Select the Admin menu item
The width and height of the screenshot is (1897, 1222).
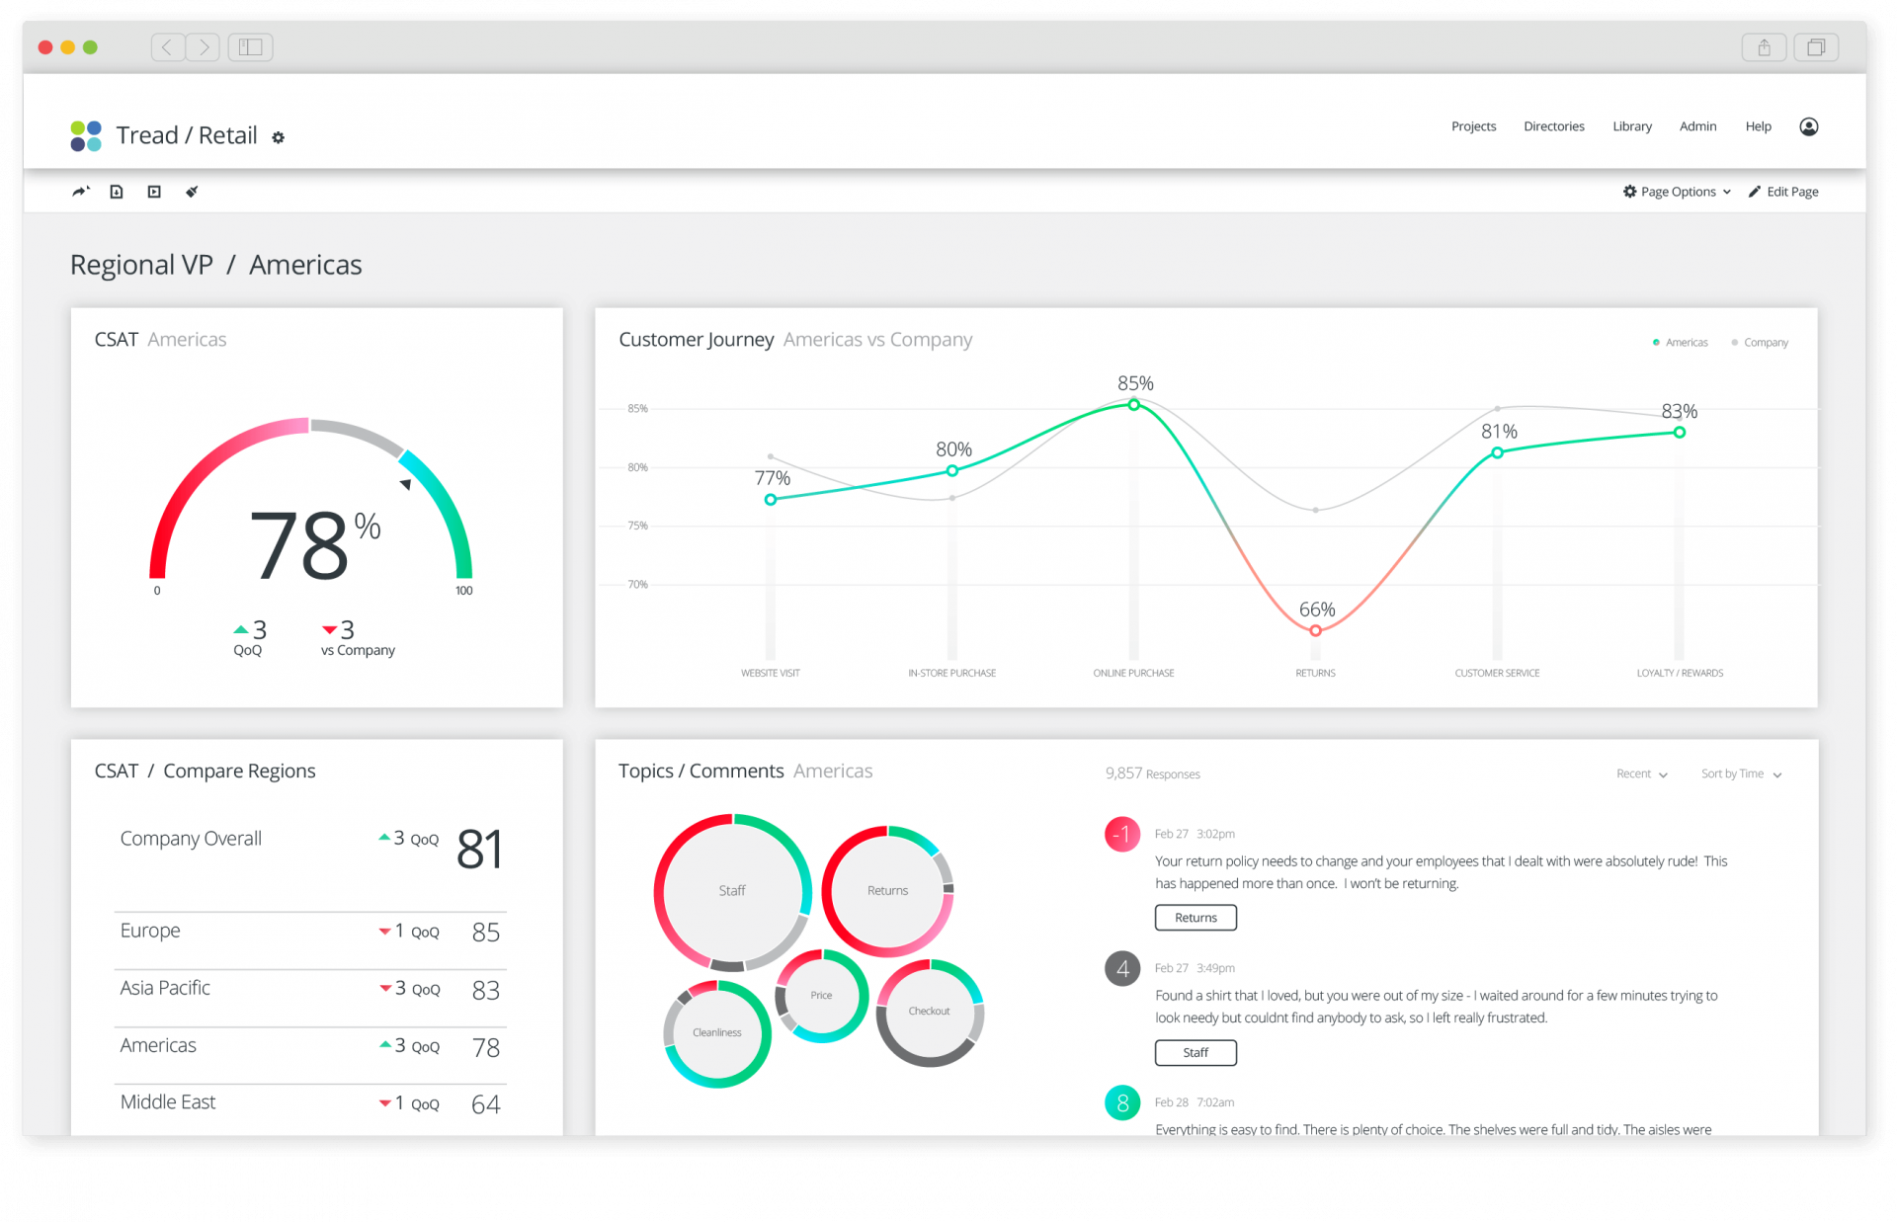pos(1695,127)
